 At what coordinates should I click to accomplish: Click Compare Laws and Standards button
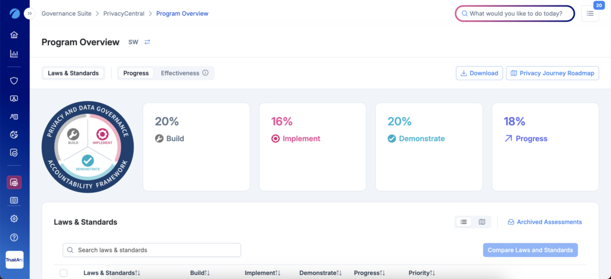pyautogui.click(x=530, y=250)
